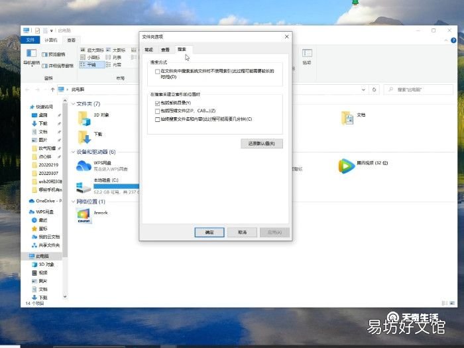
Task: Switch to the 计算机 ribbon tab
Action: 50,40
